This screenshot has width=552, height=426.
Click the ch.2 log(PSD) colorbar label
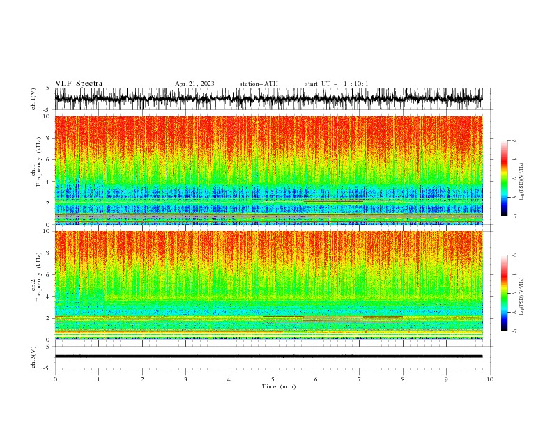pyautogui.click(x=522, y=297)
